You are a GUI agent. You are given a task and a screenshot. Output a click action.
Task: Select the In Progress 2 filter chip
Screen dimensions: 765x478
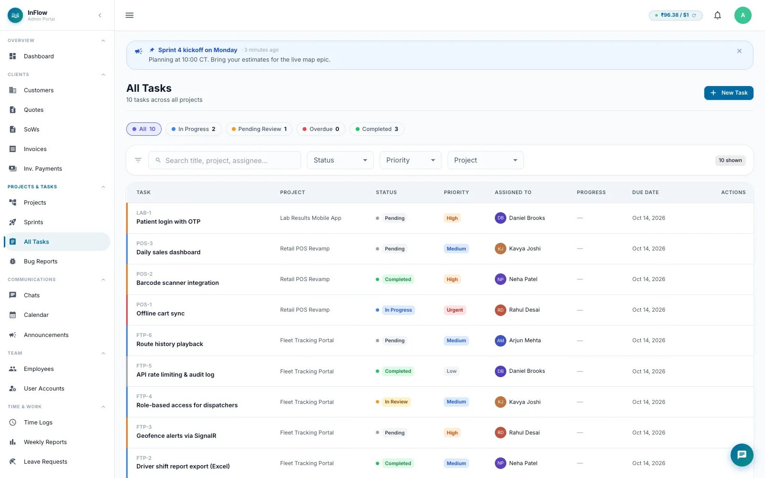pos(194,129)
